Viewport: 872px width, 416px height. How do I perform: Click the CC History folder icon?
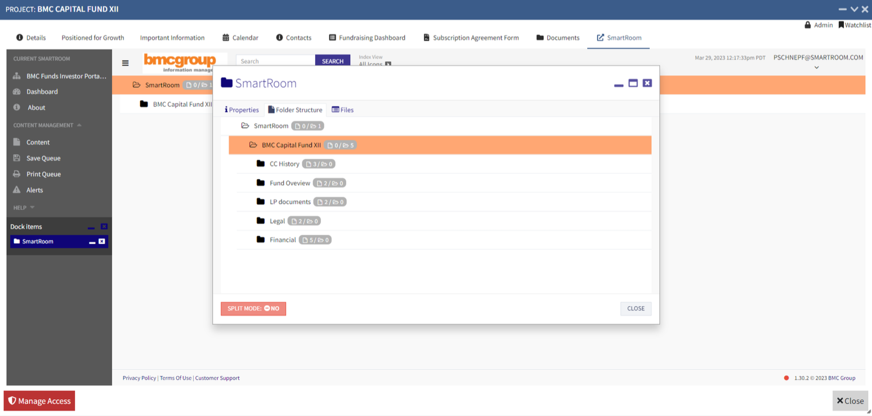(x=261, y=164)
